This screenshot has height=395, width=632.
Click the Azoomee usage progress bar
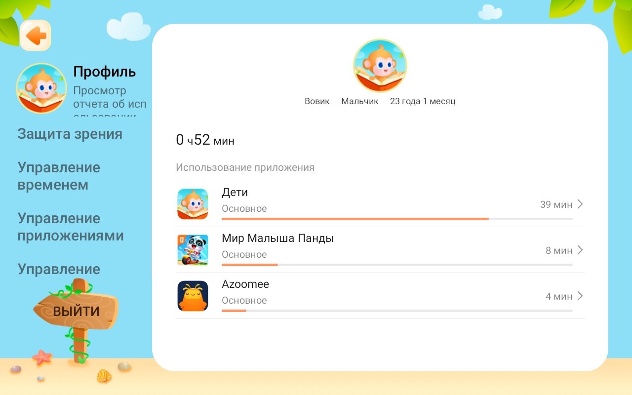397,311
